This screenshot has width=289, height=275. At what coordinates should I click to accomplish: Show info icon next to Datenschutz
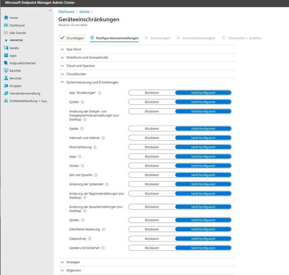[x=89, y=239]
